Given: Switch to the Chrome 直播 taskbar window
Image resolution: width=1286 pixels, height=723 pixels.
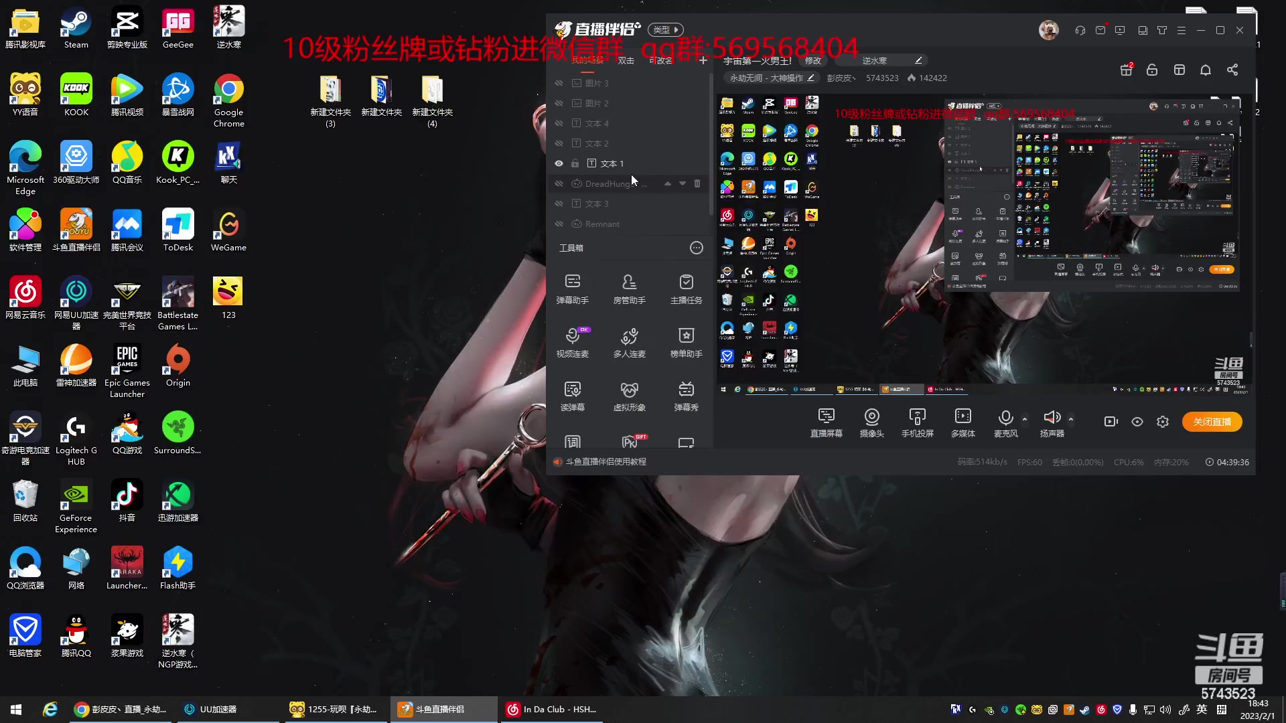Looking at the screenshot, I should (121, 709).
